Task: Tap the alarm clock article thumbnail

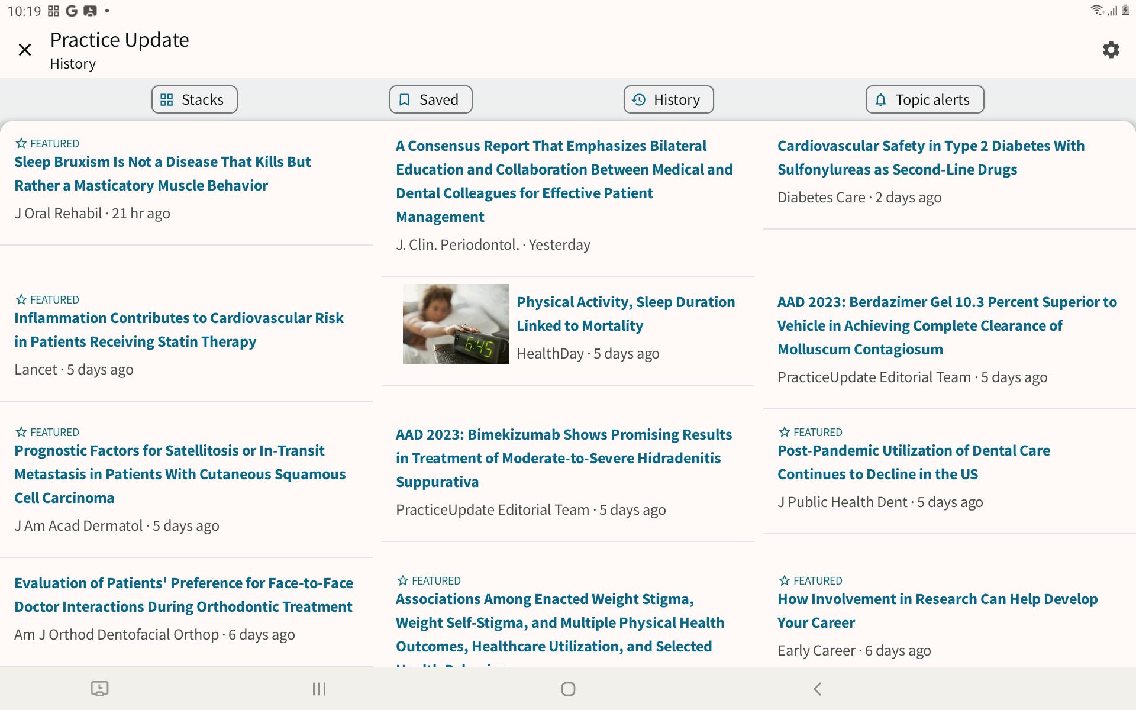Action: [x=456, y=324]
